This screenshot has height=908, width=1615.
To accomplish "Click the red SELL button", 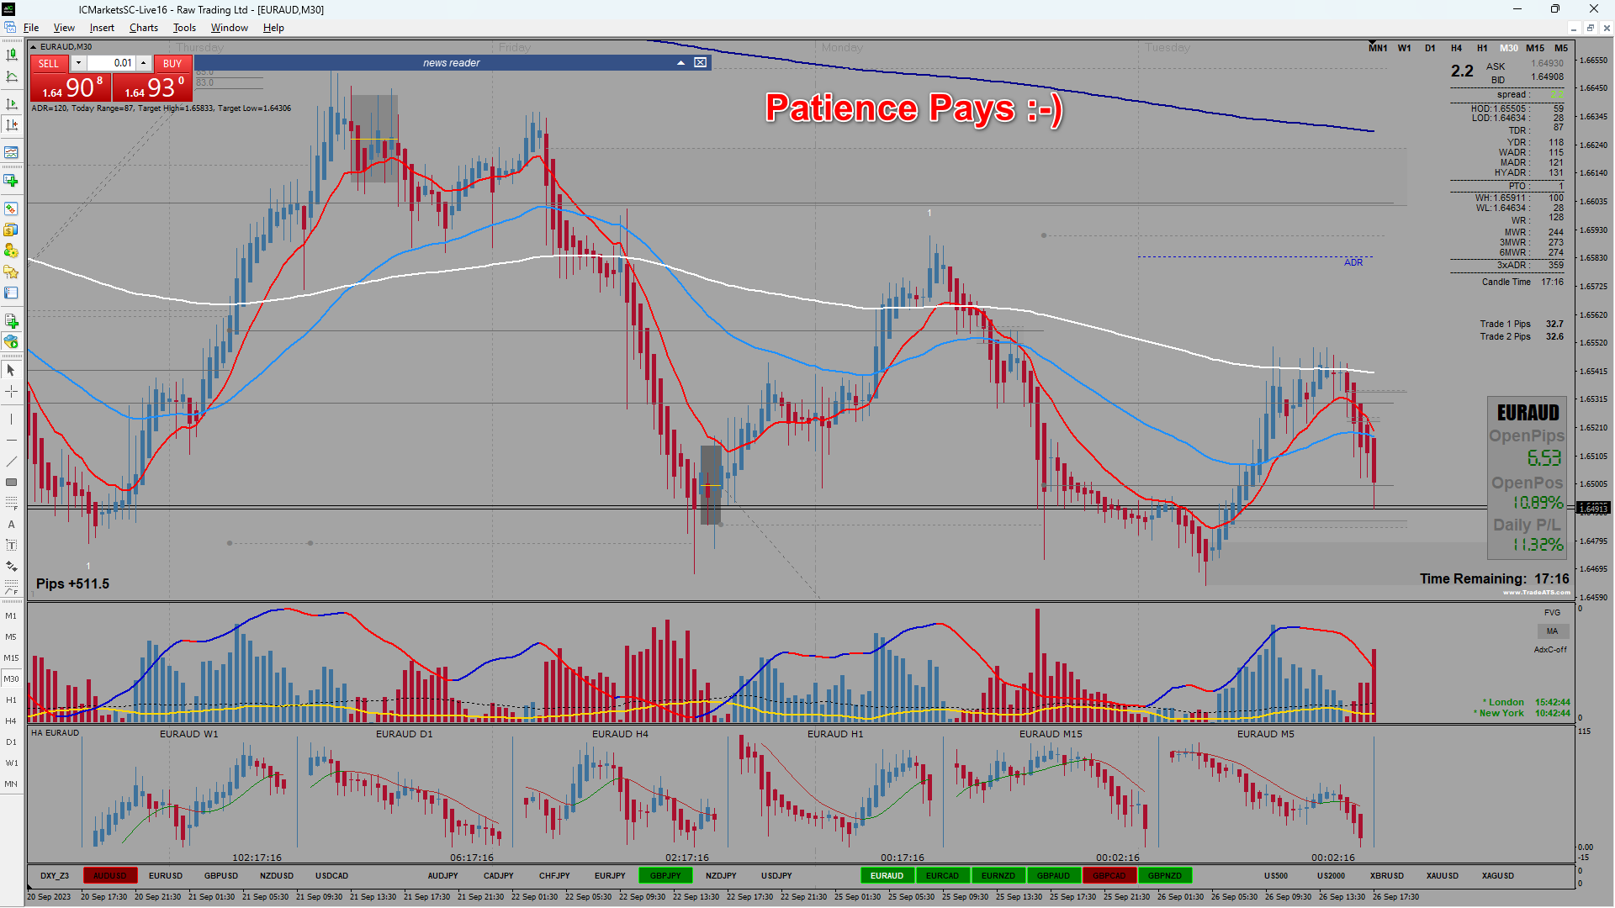I will coord(49,63).
